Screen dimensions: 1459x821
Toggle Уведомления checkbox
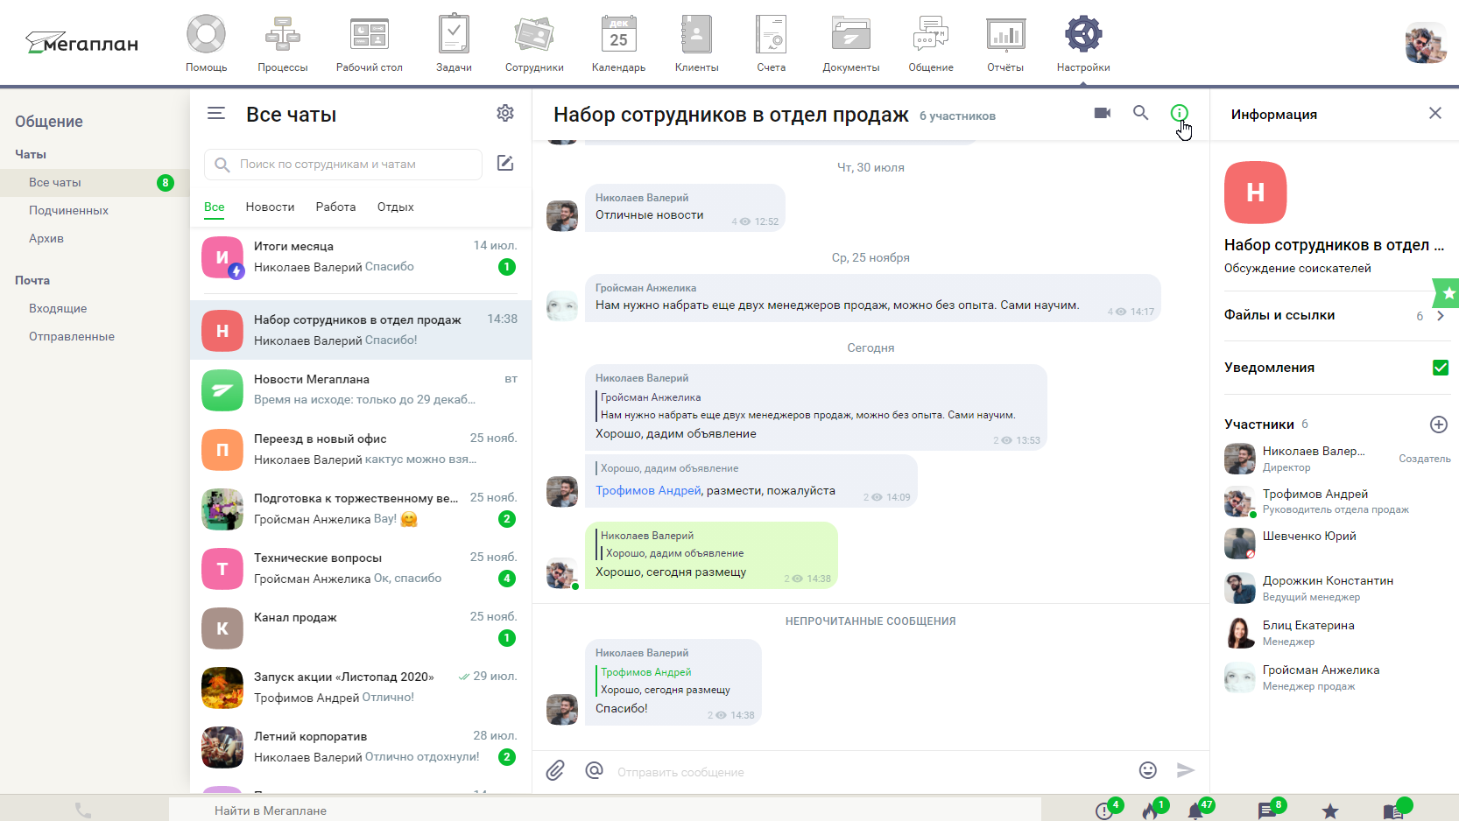point(1441,368)
